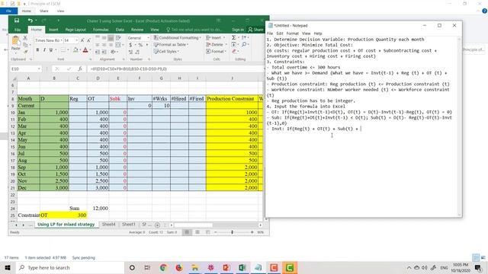The image size is (488, 274).
Task: Click the Fill down-arrow icon in the Editing group
Action: click(x=234, y=44)
